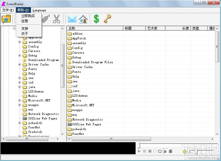This screenshot has width=221, height=161.
Task: Sort by the 名称 column header
Action: (x=95, y=28)
